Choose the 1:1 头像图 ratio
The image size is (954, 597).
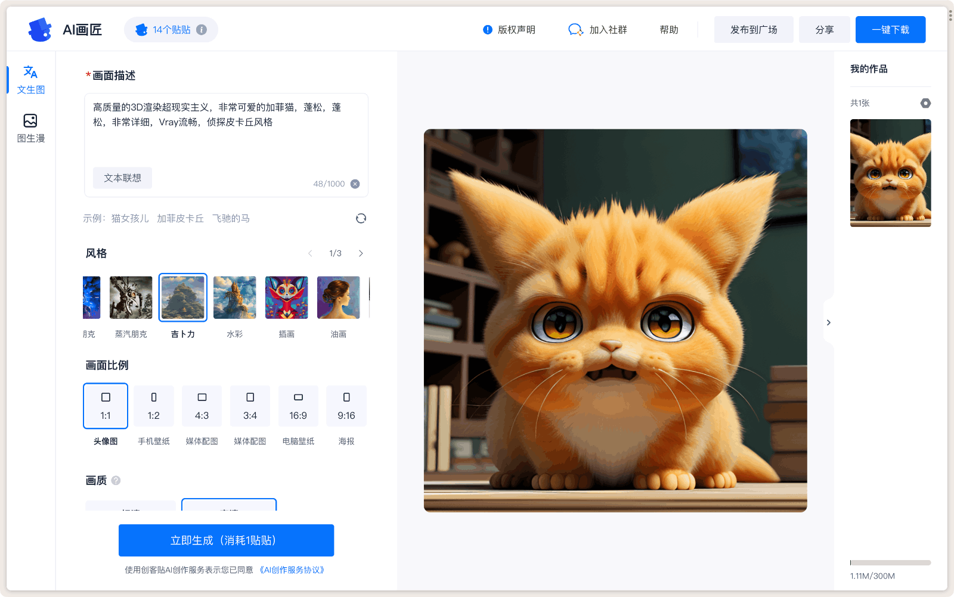pos(106,406)
